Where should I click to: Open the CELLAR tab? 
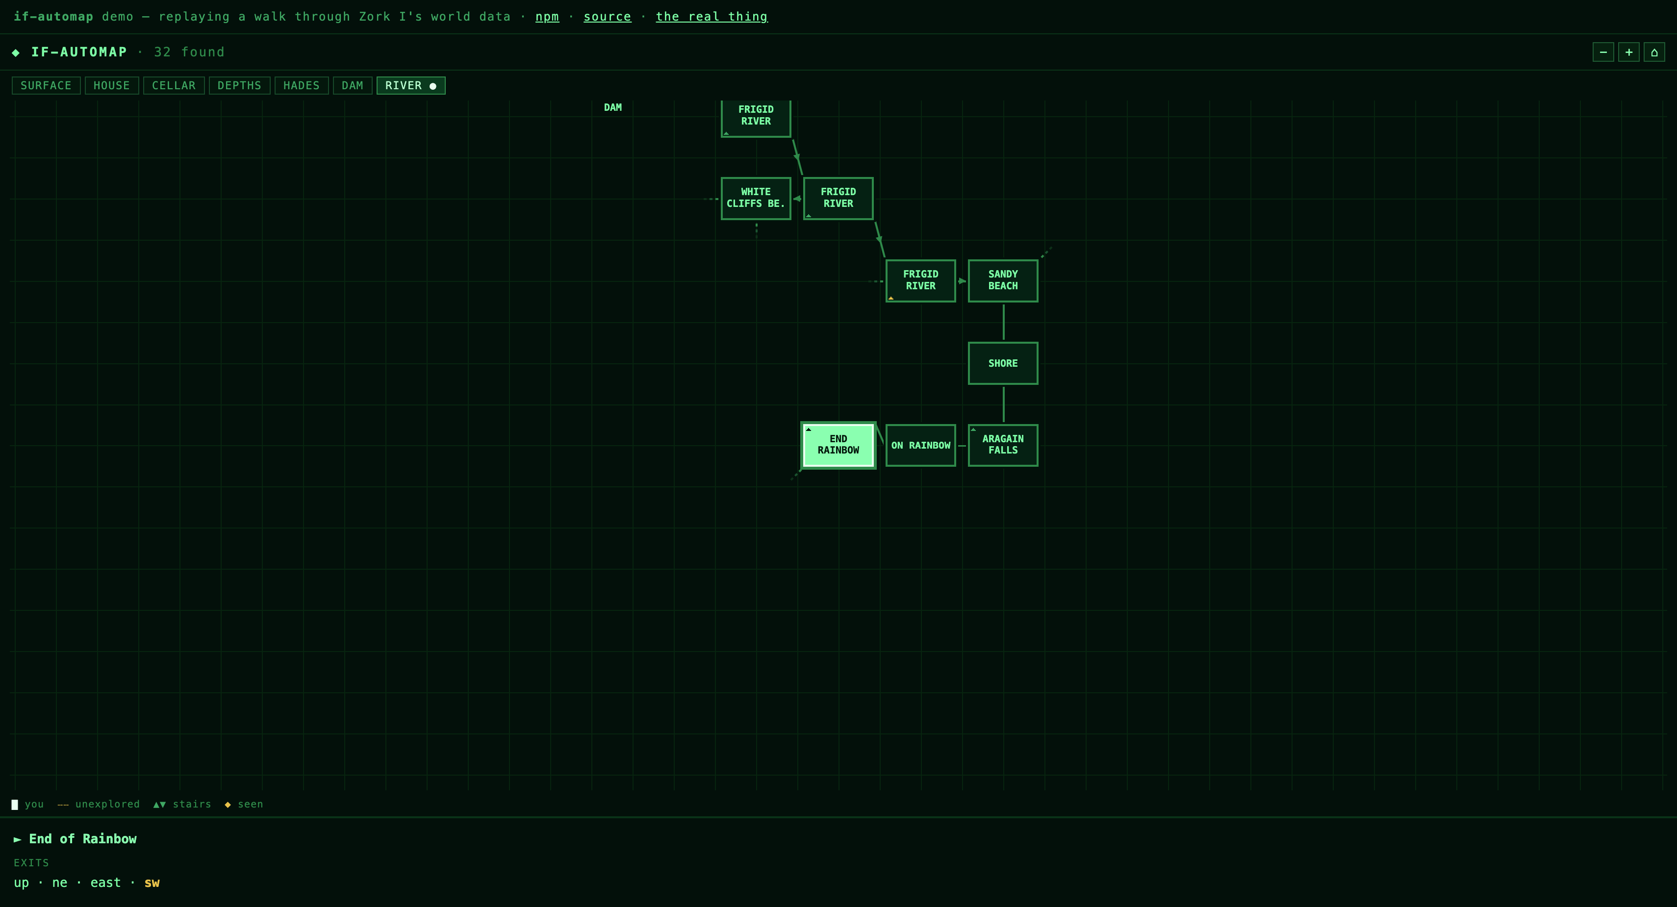174,85
